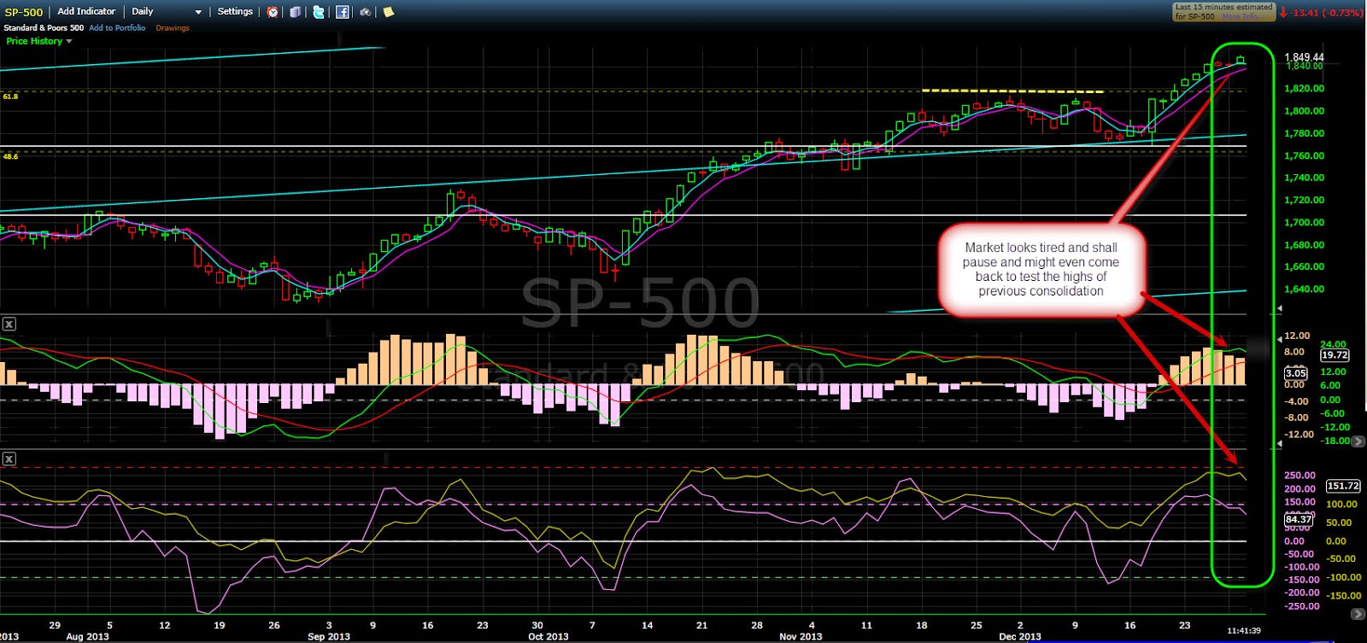Click the panel divider arrow below price chart
1367x643 pixels.
[x=1279, y=308]
